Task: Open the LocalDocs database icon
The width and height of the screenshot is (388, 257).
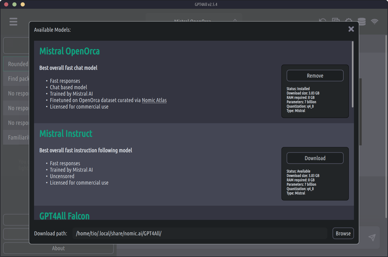Action: [362, 21]
